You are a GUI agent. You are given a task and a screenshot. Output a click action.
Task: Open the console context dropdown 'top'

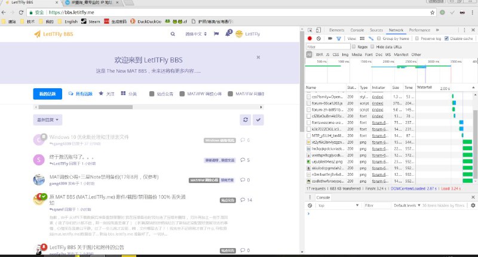coord(338,206)
